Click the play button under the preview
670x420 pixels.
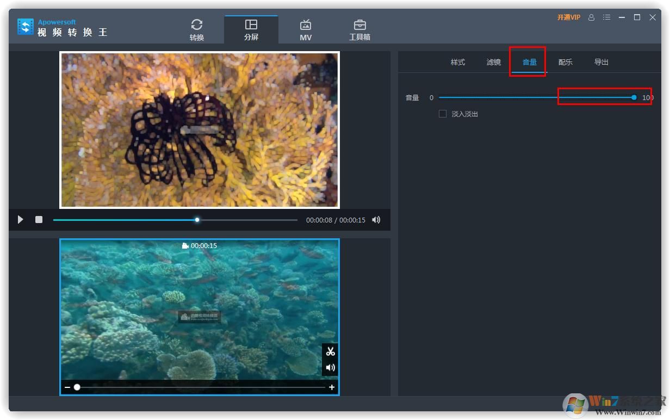click(21, 220)
